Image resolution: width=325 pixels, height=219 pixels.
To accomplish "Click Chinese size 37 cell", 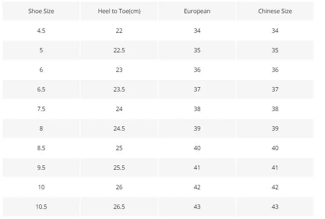I will (x=275, y=89).
